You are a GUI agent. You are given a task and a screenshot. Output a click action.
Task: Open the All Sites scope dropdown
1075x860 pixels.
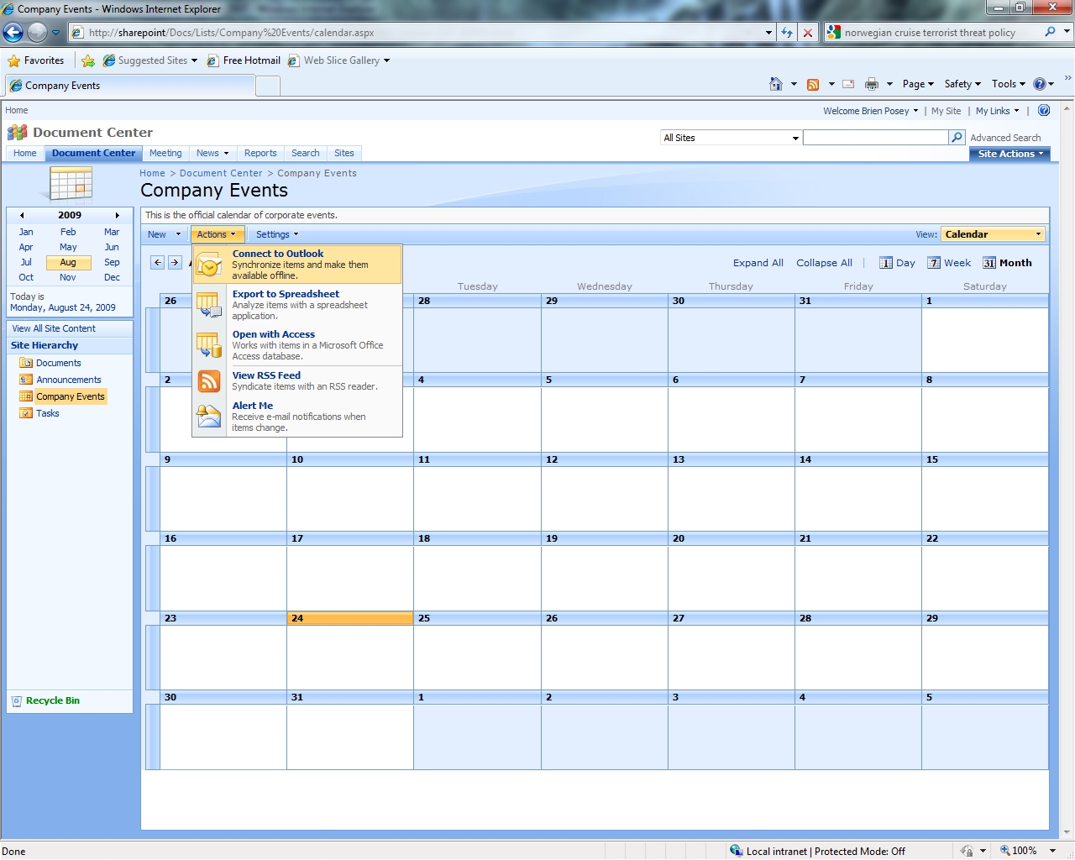[731, 138]
